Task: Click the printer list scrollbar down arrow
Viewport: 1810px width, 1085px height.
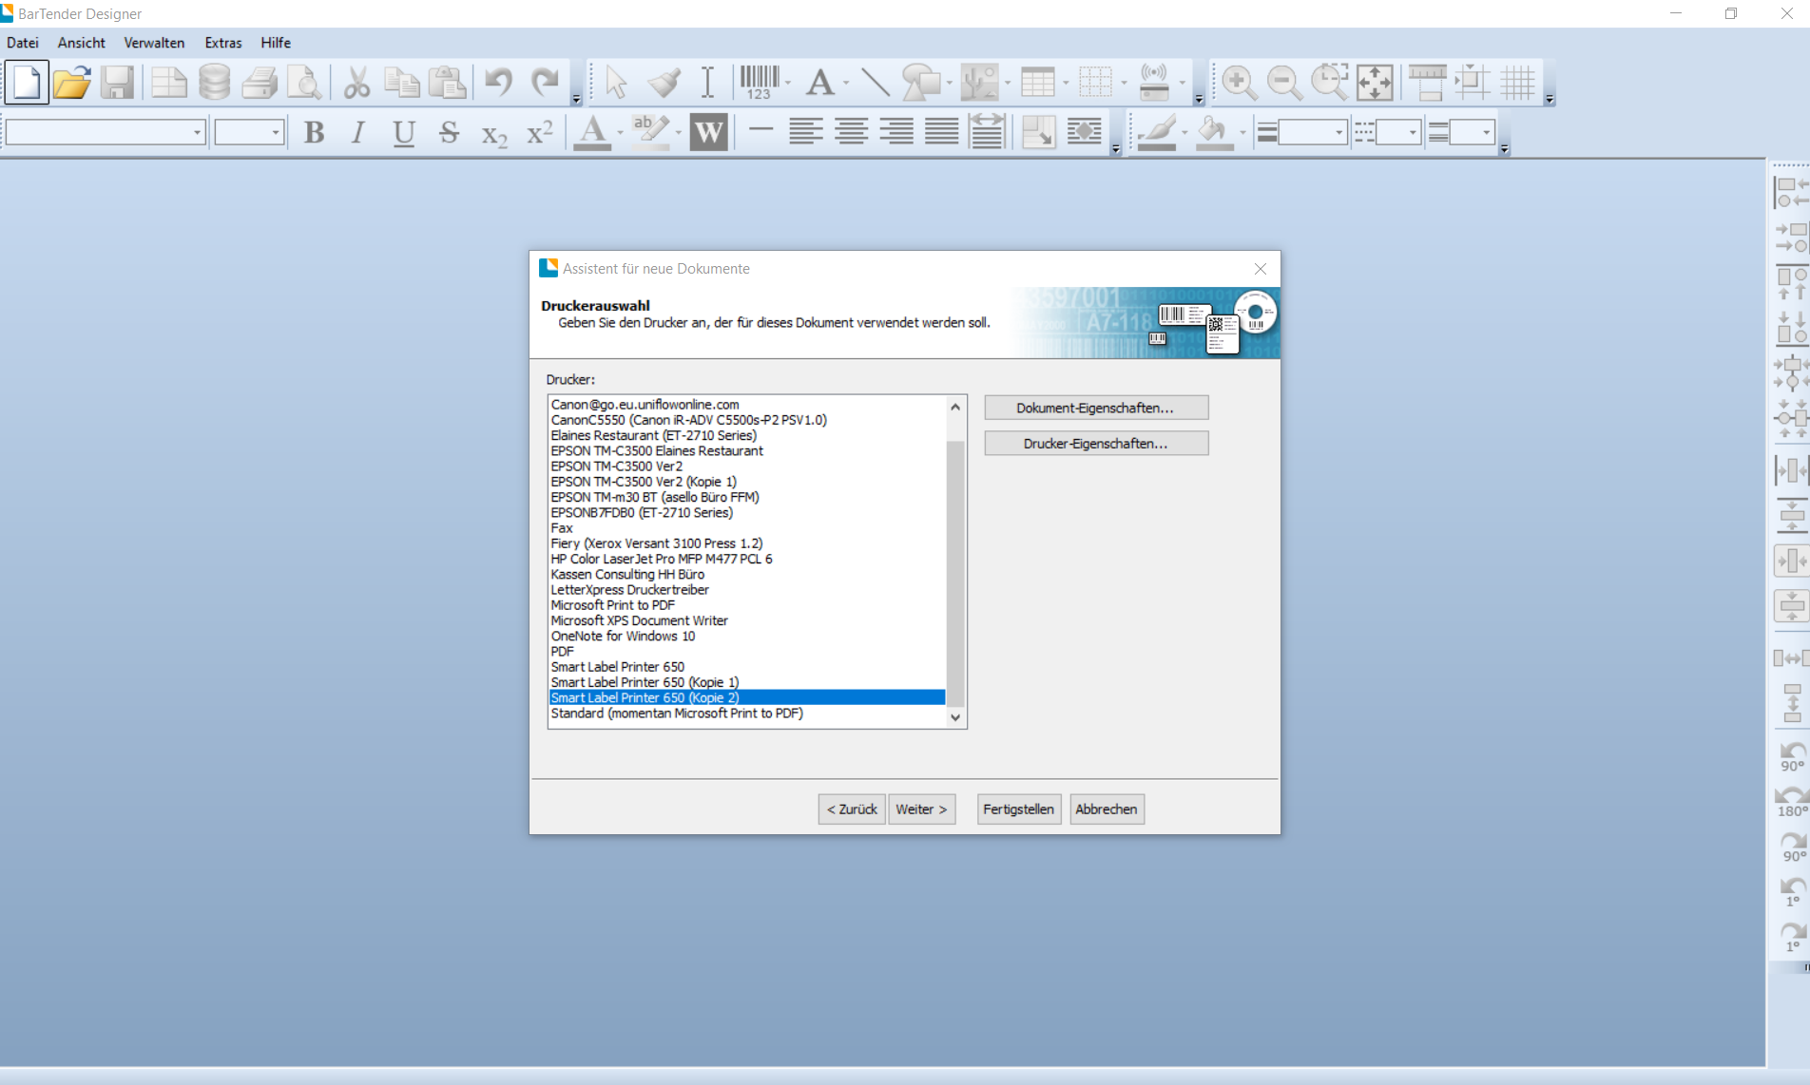Action: [955, 717]
